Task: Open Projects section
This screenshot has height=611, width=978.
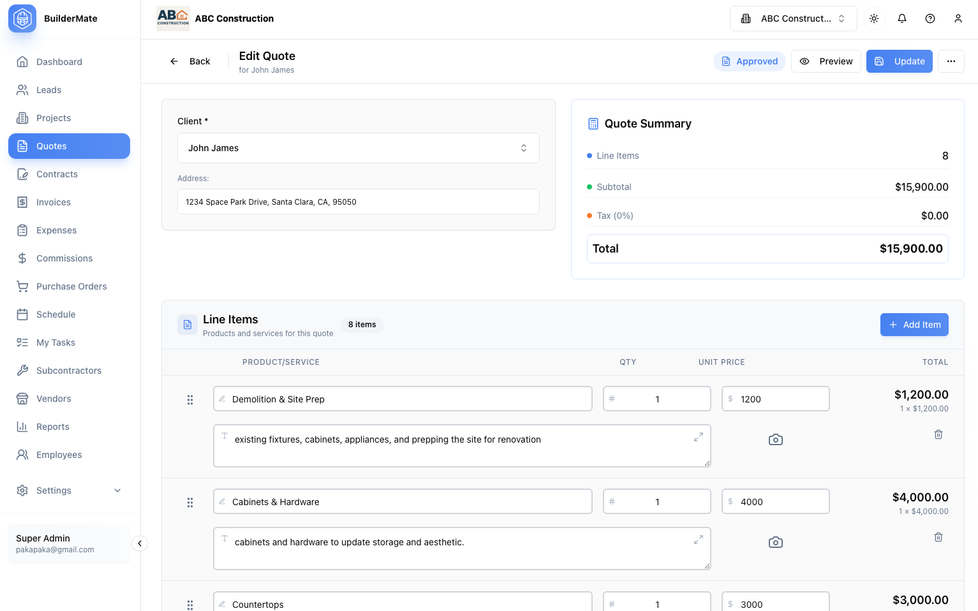Action: pos(69,118)
